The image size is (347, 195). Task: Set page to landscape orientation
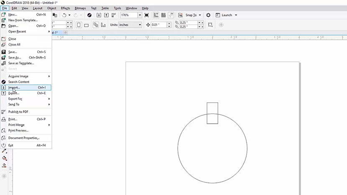(87, 25)
